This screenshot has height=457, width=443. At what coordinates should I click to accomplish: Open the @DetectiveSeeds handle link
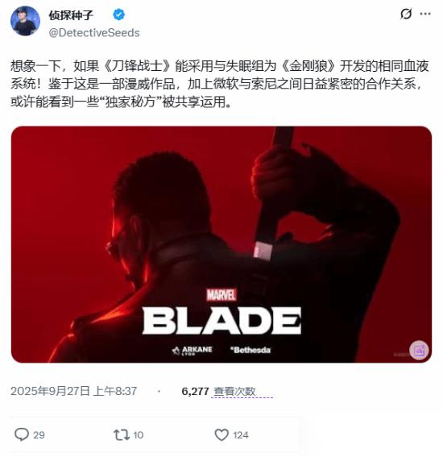(x=94, y=32)
